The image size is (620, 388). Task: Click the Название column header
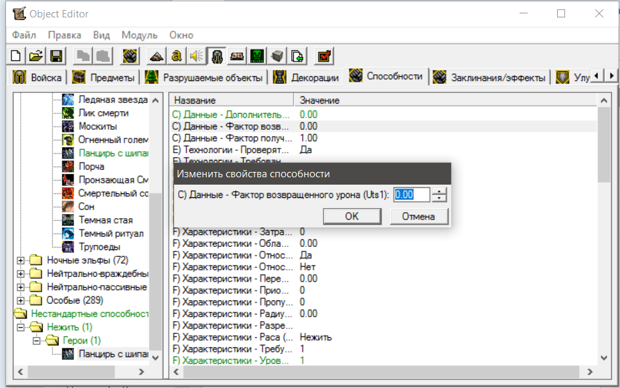tap(231, 100)
